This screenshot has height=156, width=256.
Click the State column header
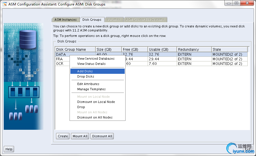pos(230,50)
